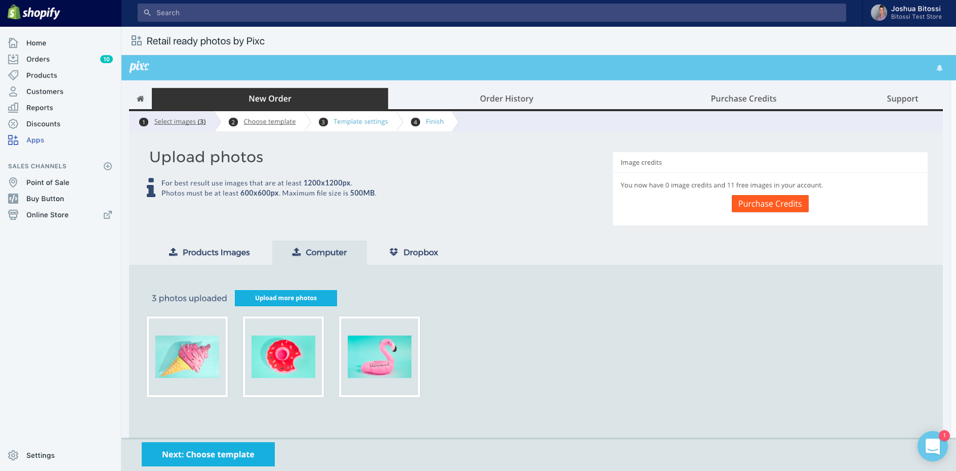956x471 pixels.
Task: Select the ice cream cone thumbnail
Action: pos(187,356)
